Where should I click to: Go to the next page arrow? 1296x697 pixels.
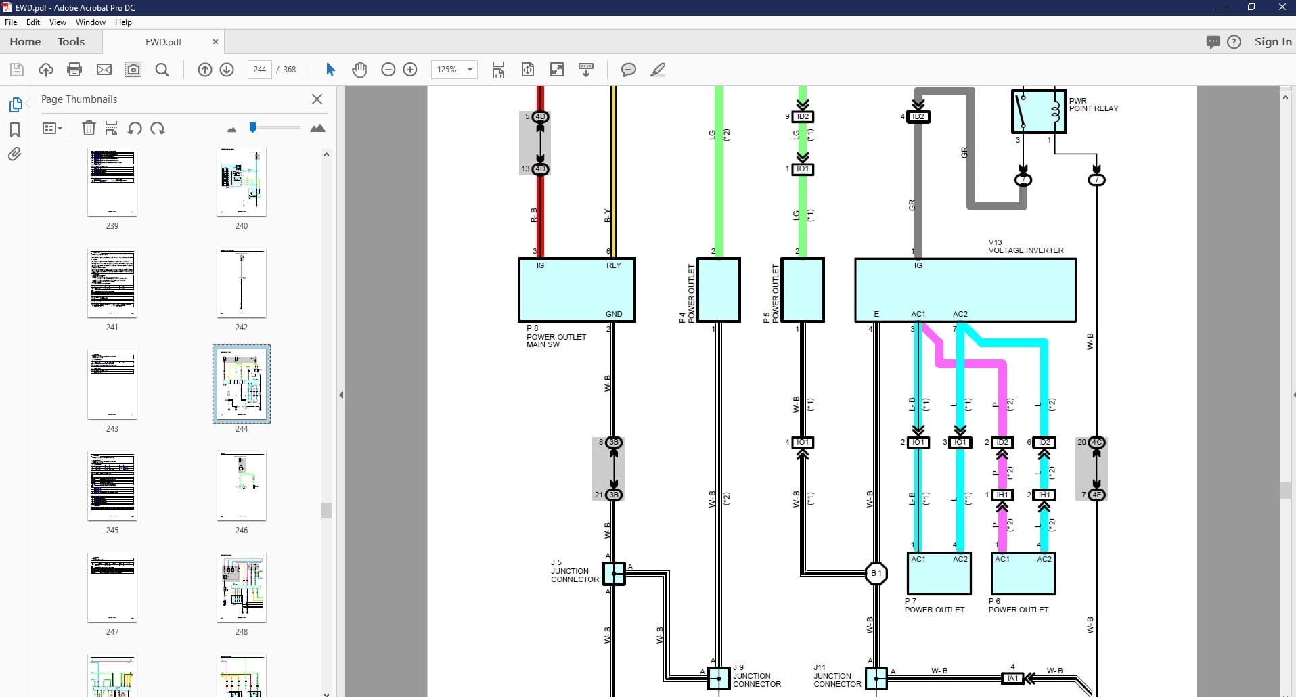(227, 70)
